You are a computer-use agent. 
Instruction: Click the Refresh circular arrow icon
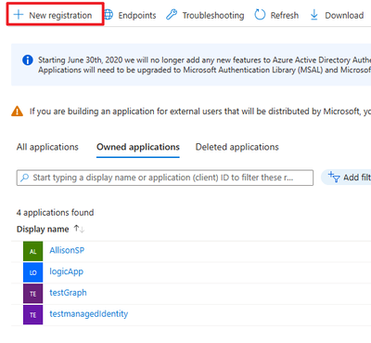(260, 15)
